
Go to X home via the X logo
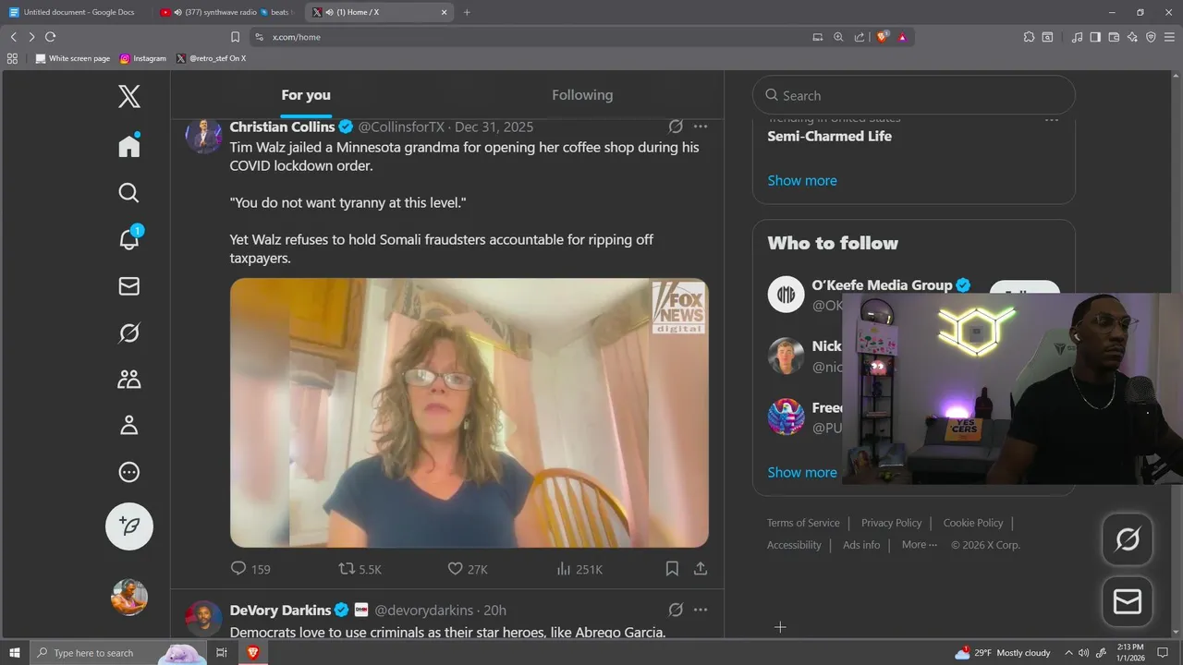coord(129,96)
